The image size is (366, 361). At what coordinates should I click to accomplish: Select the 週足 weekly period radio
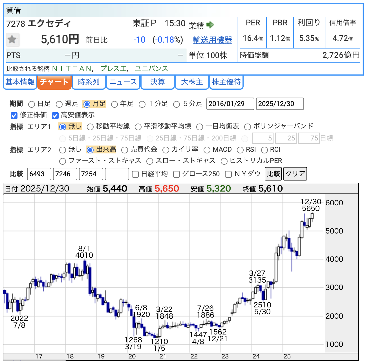click(x=59, y=104)
